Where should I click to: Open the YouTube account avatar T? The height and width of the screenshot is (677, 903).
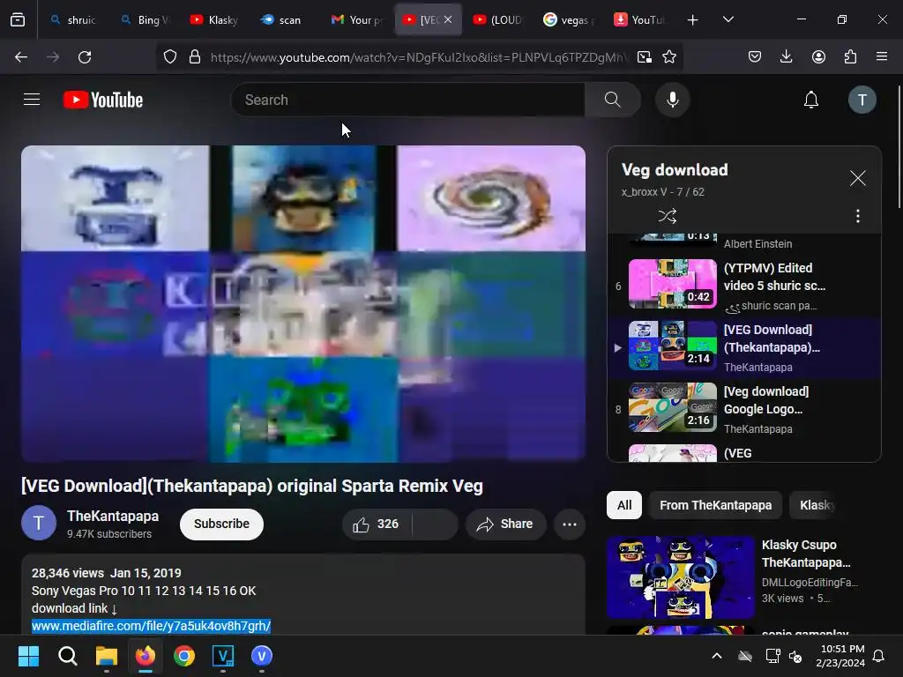tap(862, 100)
